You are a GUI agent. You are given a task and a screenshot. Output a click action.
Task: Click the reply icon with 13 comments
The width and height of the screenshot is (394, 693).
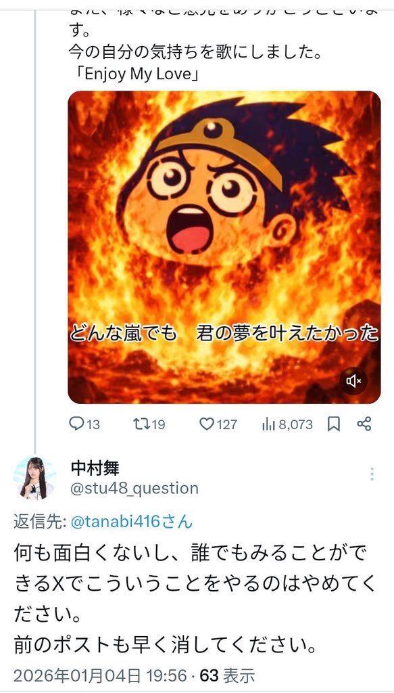point(76,424)
